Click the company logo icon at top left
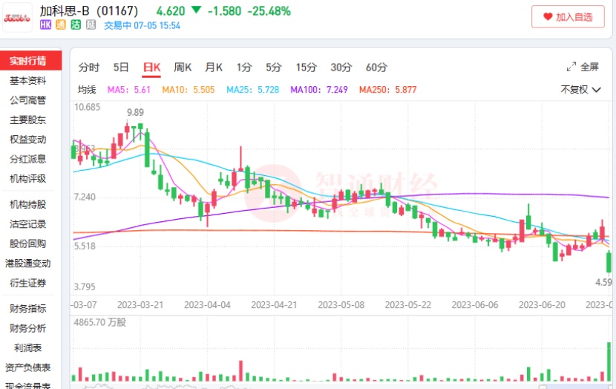Screen dimensions: 616x389 click(17, 17)
